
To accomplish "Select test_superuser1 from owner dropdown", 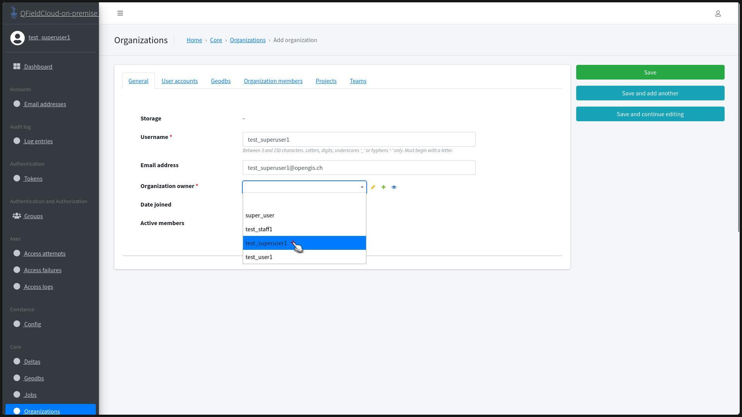I will tap(266, 243).
